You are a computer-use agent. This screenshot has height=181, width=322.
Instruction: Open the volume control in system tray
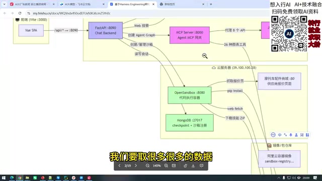(294, 177)
